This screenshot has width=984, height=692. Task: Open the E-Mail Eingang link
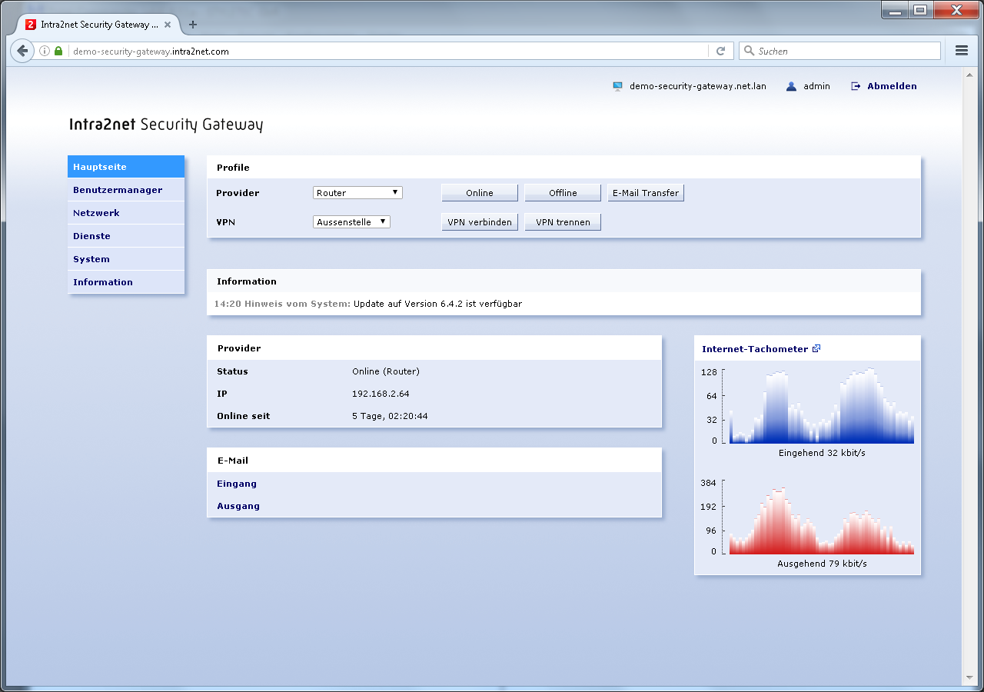(237, 484)
